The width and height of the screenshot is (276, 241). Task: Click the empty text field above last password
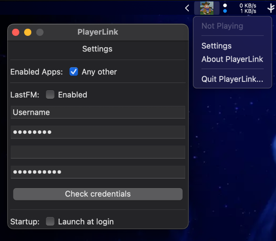(98, 152)
